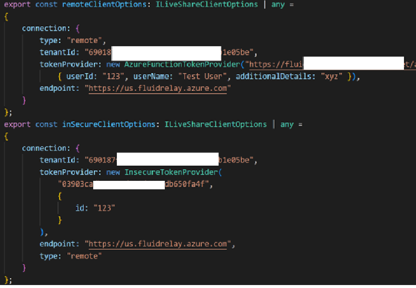This screenshot has height=288, width=416.
Task: Click the additionalDetails property key
Action: (274, 77)
